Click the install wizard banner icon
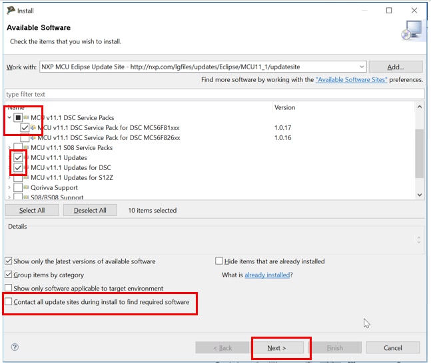 tap(411, 30)
